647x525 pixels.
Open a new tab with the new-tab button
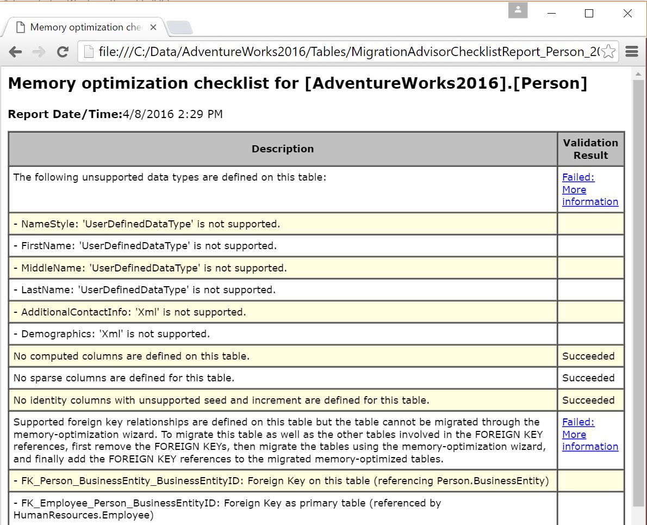[x=179, y=28]
